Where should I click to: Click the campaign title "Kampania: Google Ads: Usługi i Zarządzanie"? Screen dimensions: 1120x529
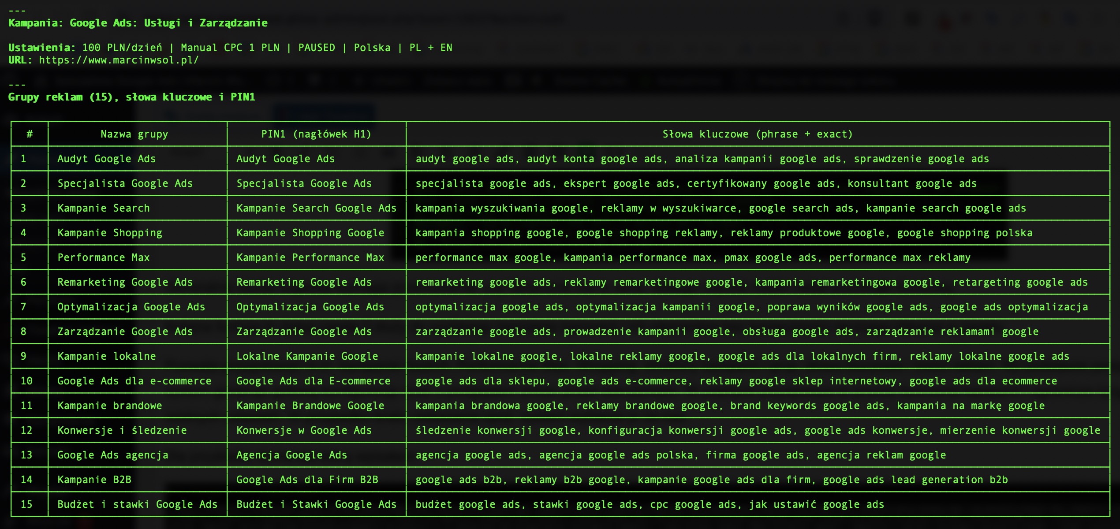pyautogui.click(x=138, y=23)
